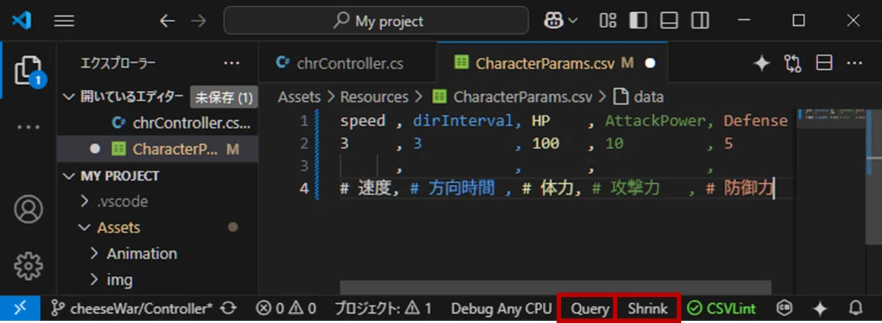Click Assets in the breadcrumb
882x323 pixels.
[299, 97]
